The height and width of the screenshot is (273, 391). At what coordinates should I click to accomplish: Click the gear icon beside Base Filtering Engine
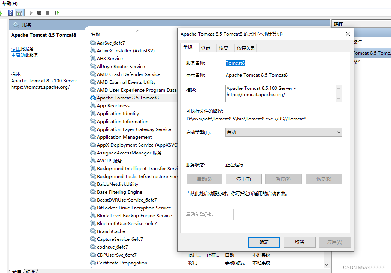93,192
